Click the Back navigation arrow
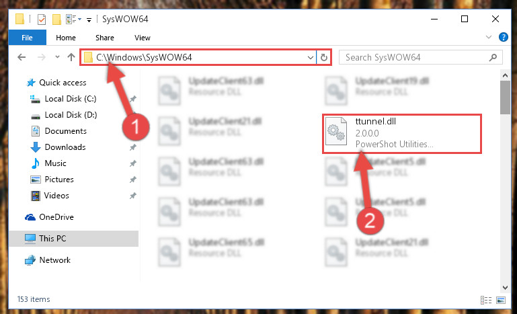Screen dimensions: 517x314 [x=22, y=57]
